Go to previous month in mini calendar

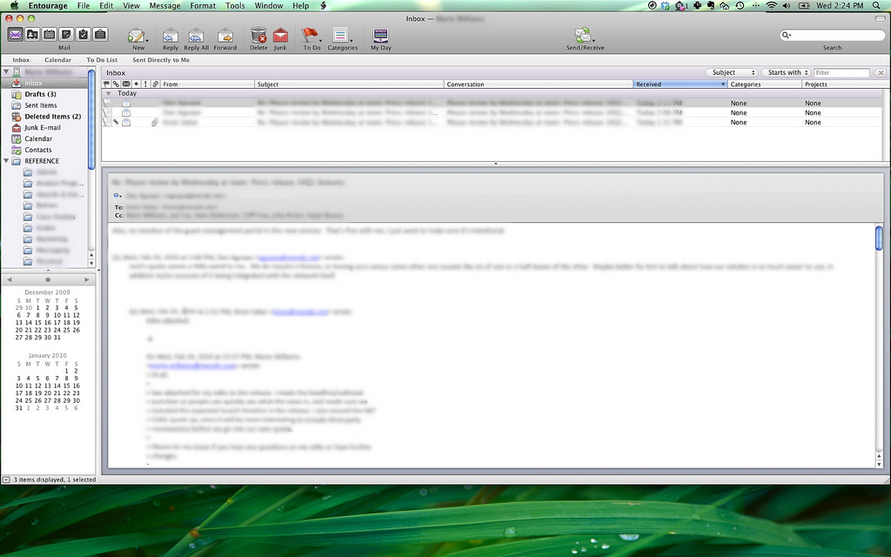[x=9, y=279]
